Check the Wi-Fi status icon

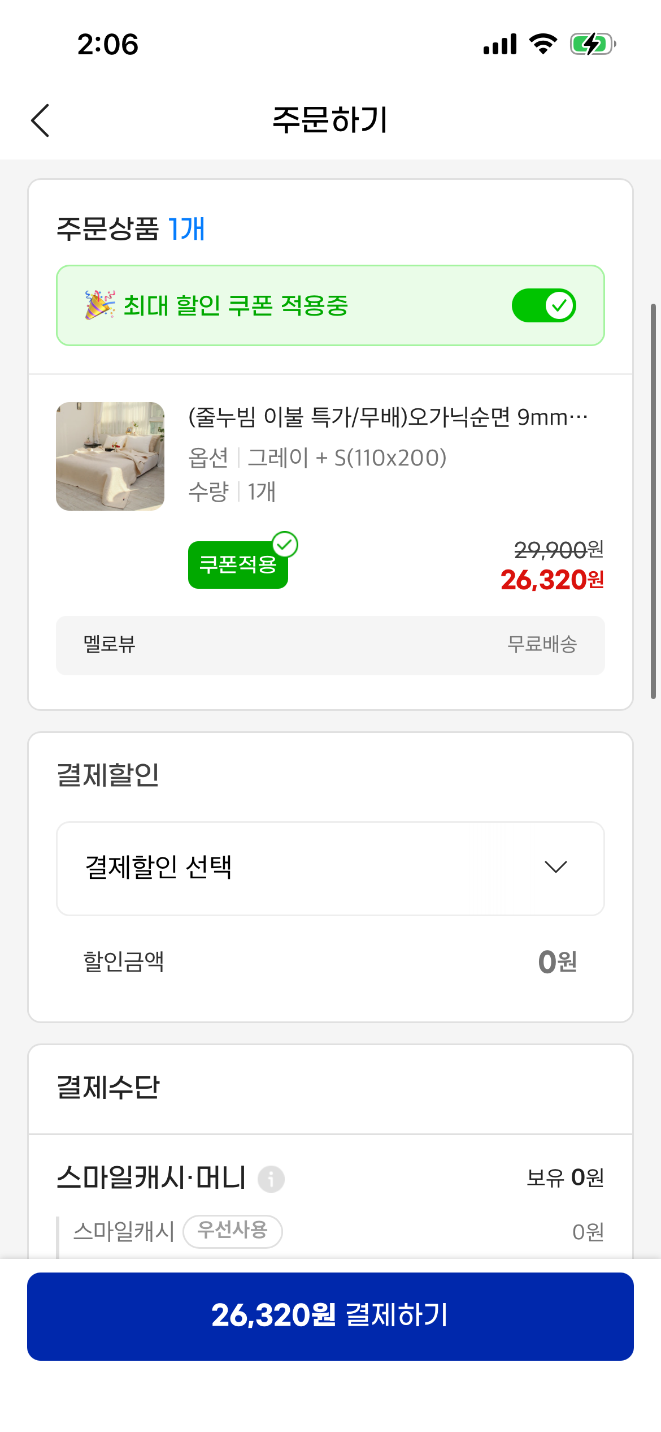[x=543, y=44]
